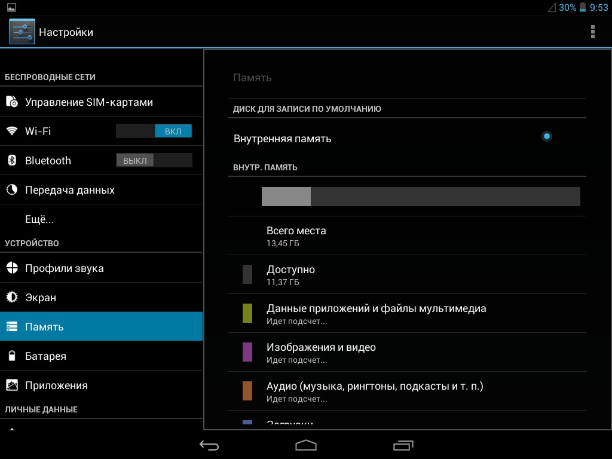
Task: Open the three-dot overflow menu
Action: 592,32
